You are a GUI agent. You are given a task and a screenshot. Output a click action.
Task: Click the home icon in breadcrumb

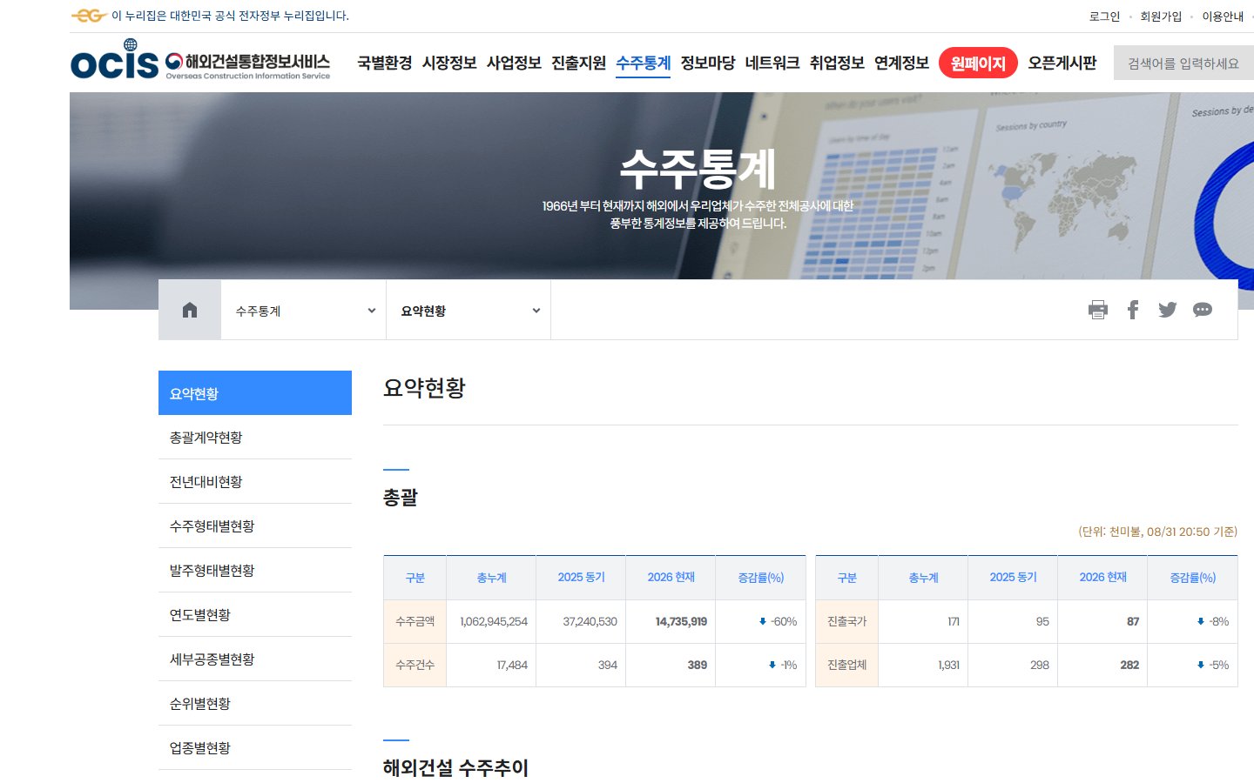[x=190, y=310]
